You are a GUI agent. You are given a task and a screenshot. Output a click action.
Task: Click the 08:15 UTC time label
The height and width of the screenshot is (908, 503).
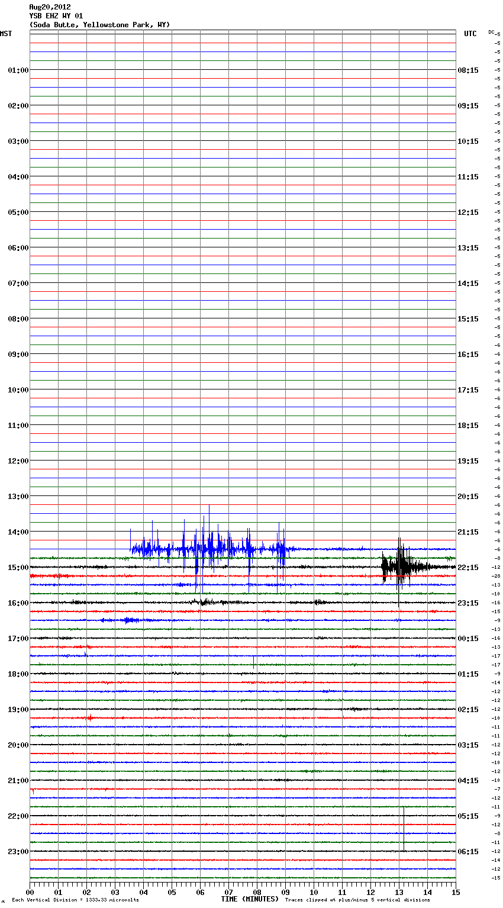[x=468, y=70]
